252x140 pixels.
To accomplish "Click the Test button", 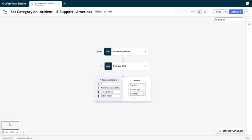I will pyautogui.click(x=218, y=12).
